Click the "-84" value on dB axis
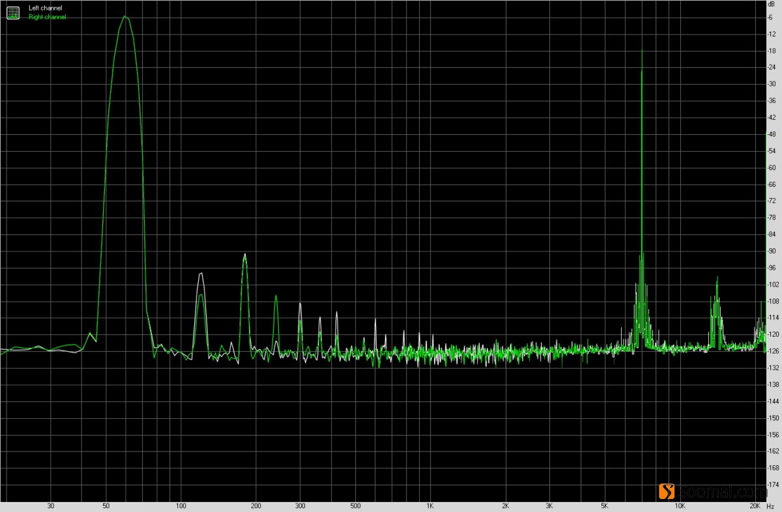The width and height of the screenshot is (782, 512). point(772,235)
